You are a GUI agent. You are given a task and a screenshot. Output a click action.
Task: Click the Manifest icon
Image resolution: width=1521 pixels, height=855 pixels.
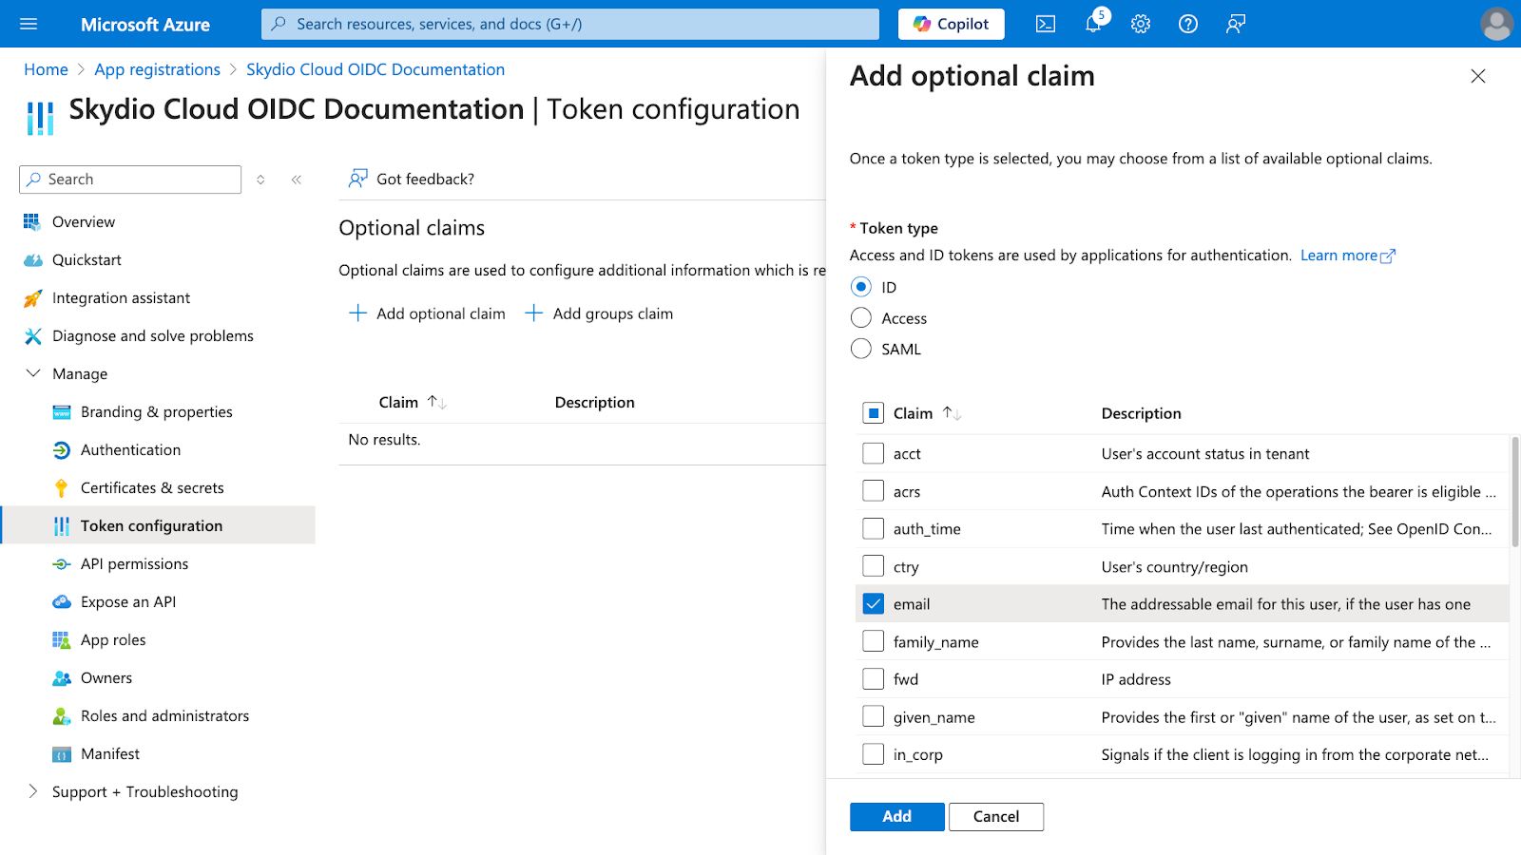pyautogui.click(x=62, y=754)
